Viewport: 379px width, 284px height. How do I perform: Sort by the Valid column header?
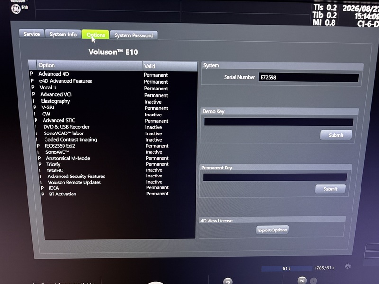pyautogui.click(x=170, y=66)
